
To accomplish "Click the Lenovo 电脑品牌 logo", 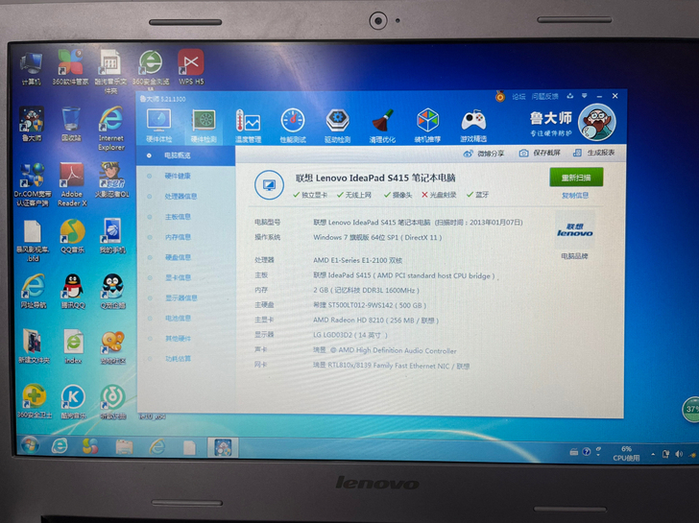I will point(574,231).
